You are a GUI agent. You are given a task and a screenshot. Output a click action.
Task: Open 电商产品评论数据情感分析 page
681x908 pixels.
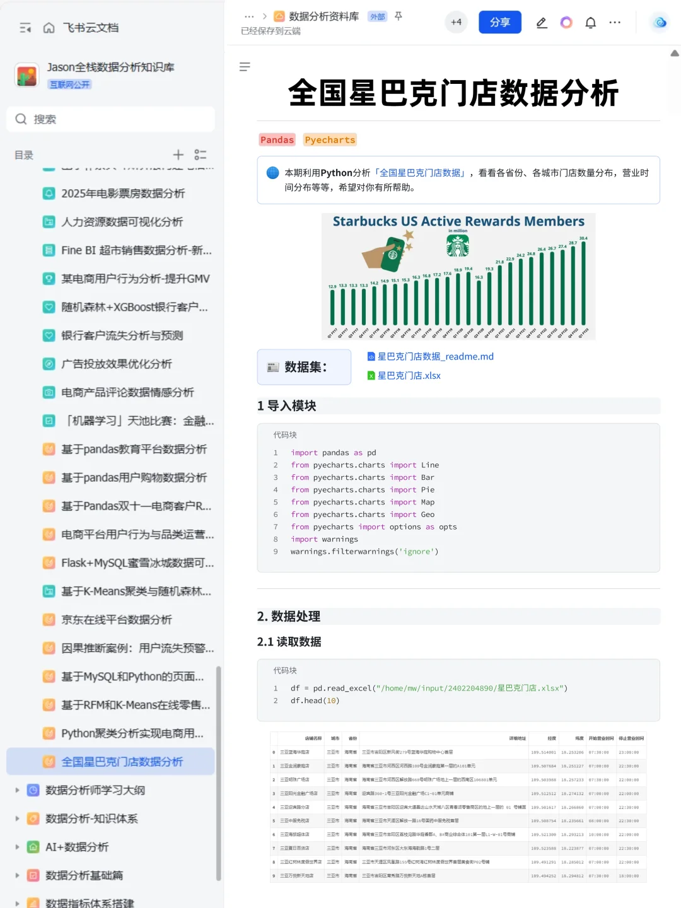point(127,392)
